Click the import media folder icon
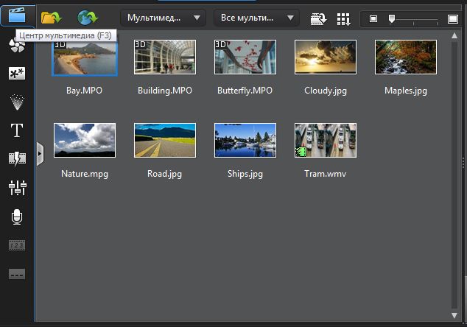467x327 pixels. click(x=51, y=17)
